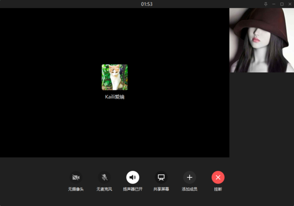
Task: Start screen sharing via the monitor icon
Action: (161, 177)
